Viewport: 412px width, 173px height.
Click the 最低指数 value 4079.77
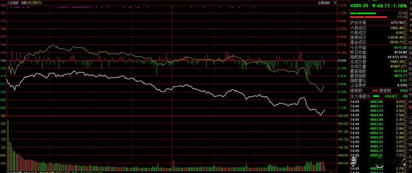click(x=400, y=76)
